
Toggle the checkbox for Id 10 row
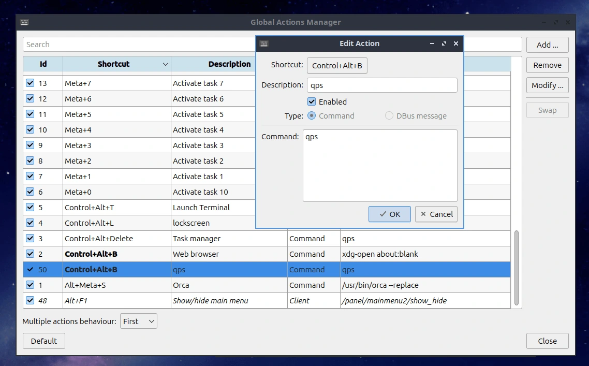tap(30, 129)
